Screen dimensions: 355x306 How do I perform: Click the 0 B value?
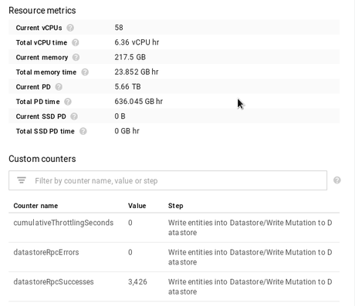click(120, 116)
